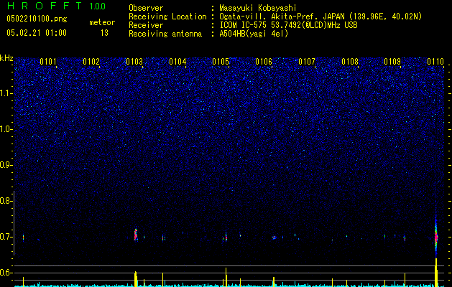Click the Ogata-vill. Akita-Pref. JAPAN location text
Image resolution: width=452 pixels, height=287 pixels.
pos(320,17)
